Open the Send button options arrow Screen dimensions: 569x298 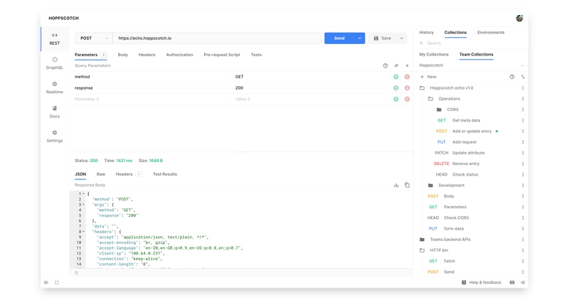pyautogui.click(x=360, y=38)
